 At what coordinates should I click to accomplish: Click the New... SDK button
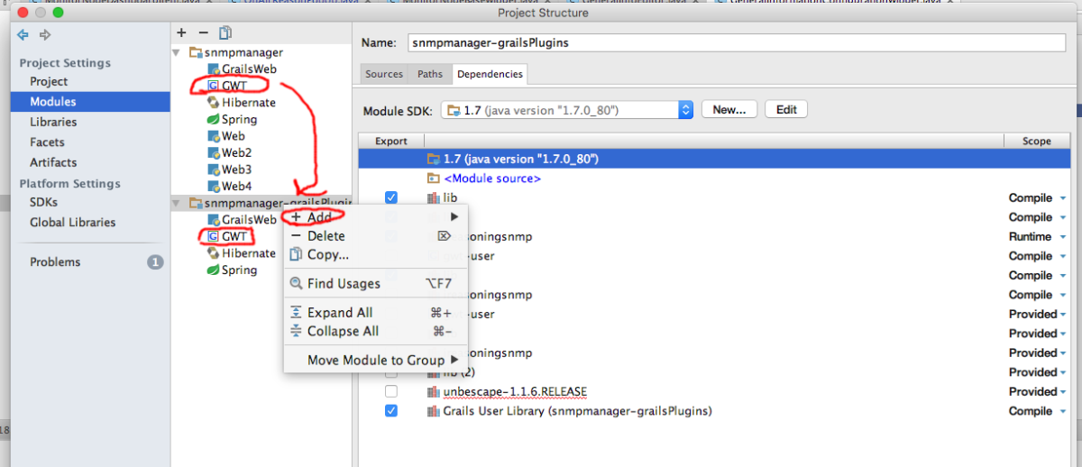point(728,110)
